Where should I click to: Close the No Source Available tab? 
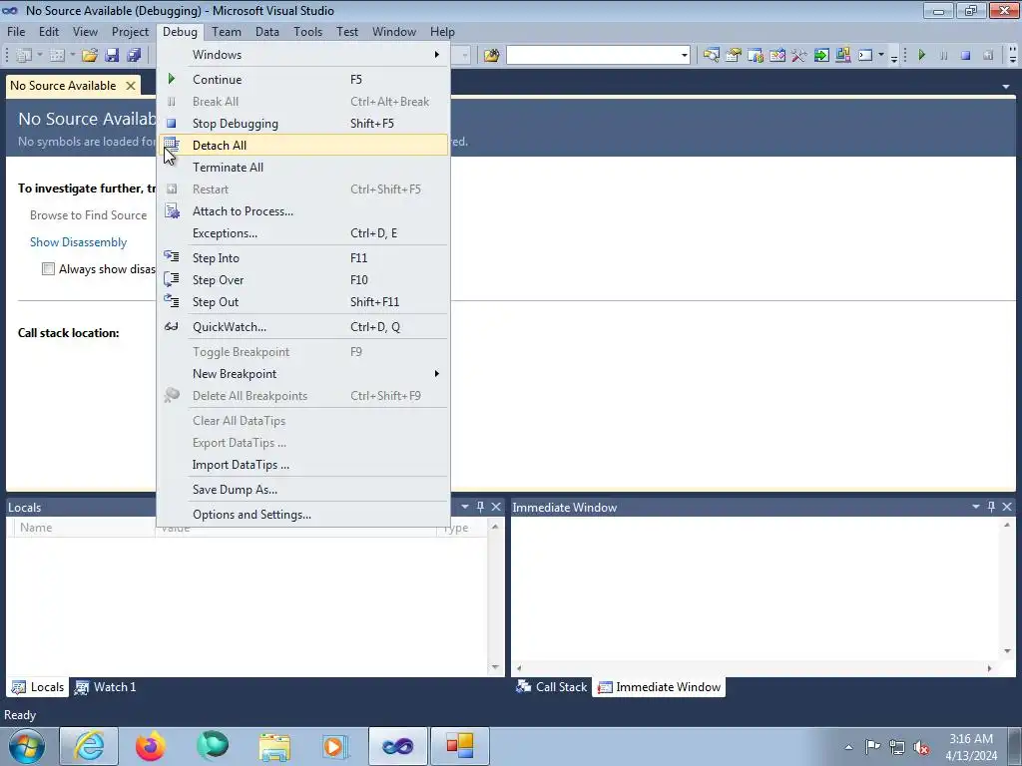coord(131,86)
